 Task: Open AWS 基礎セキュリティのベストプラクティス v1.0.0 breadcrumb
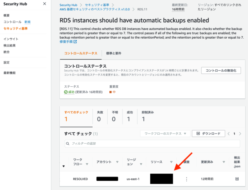pyautogui.click(x=95, y=9)
